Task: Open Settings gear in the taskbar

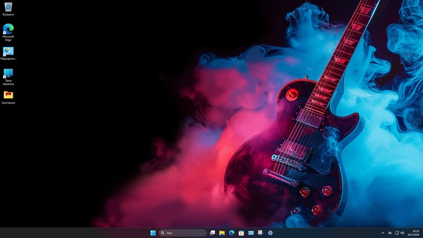Action: [x=270, y=233]
